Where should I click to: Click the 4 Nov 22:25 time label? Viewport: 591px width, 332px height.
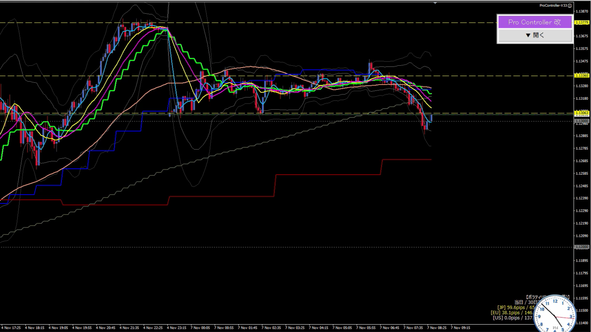tap(153, 328)
